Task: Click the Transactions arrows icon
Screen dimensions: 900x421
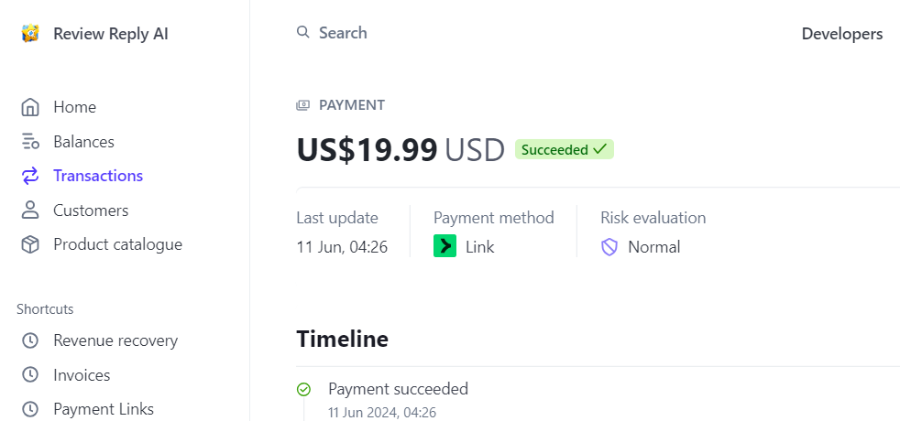Action: click(30, 176)
